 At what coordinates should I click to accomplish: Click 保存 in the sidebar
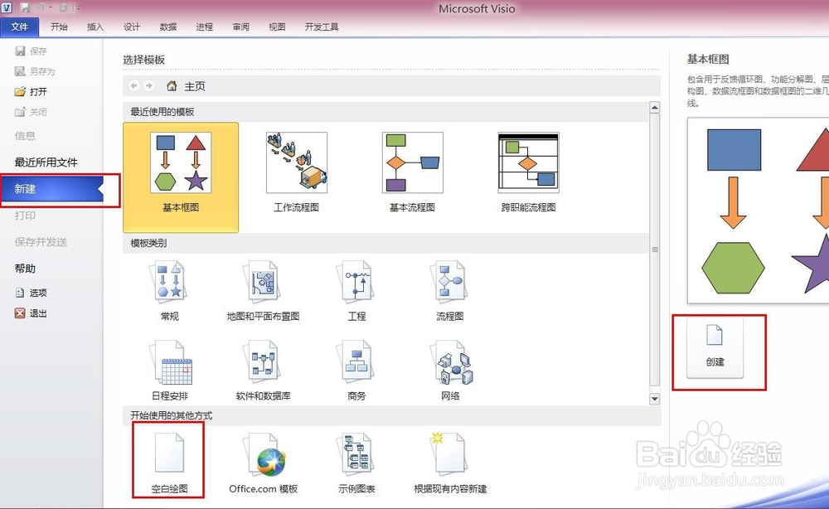click(32, 51)
